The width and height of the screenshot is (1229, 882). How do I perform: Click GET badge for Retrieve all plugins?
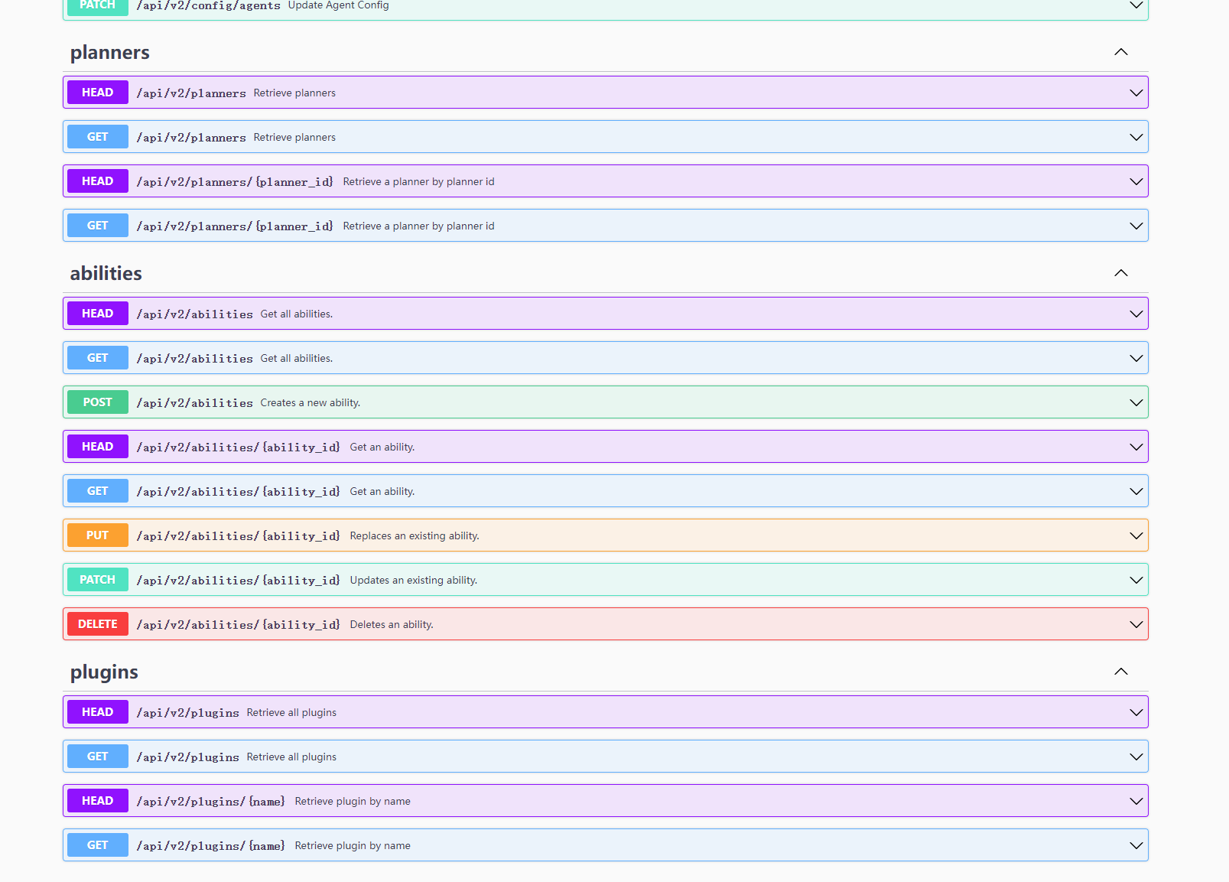pos(98,757)
